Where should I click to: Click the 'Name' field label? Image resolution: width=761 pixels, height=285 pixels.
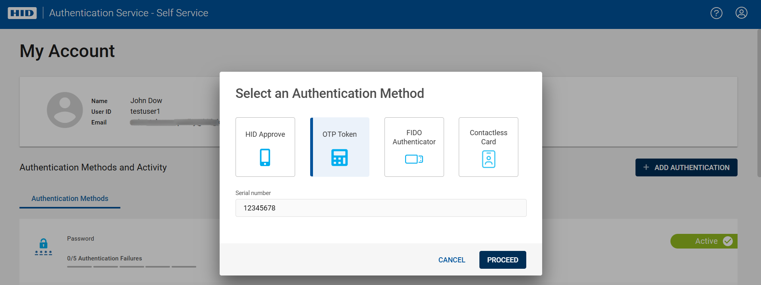tap(99, 101)
